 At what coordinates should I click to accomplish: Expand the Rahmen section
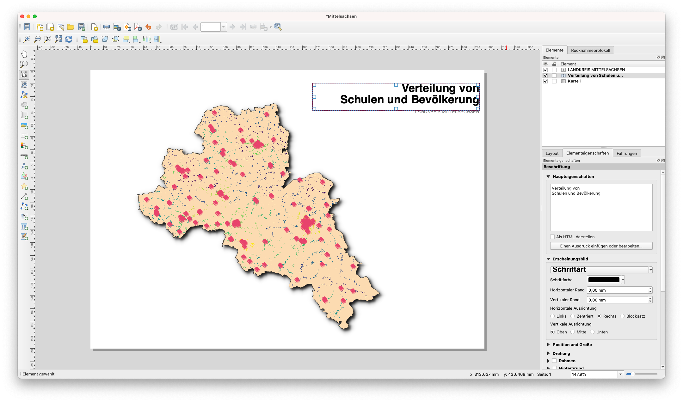tap(548, 361)
